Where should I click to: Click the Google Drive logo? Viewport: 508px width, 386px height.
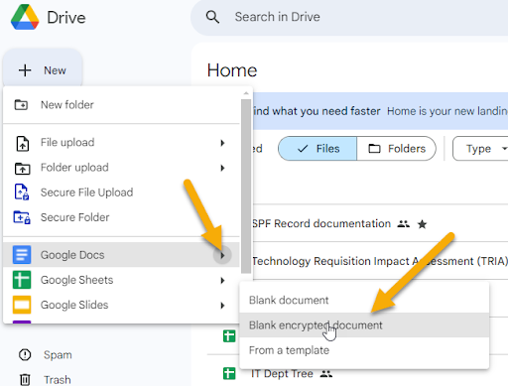coord(25,17)
